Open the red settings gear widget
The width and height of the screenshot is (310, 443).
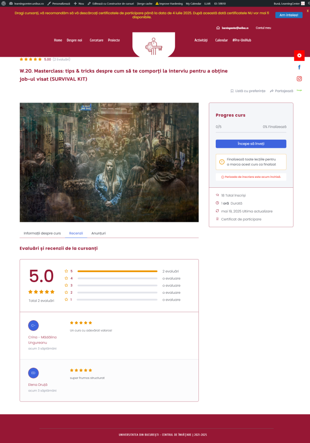click(299, 55)
